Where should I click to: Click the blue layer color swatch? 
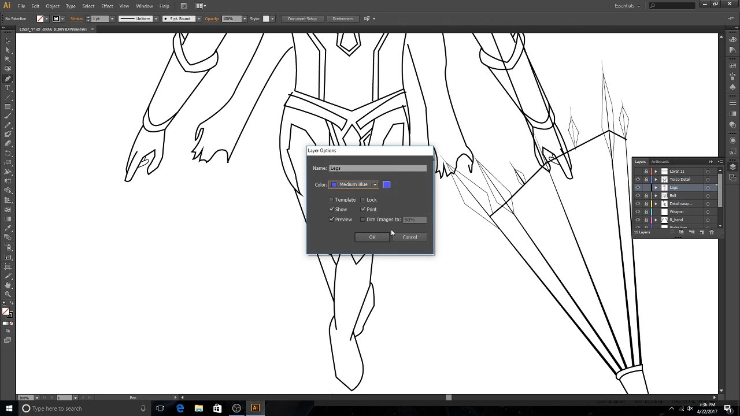(387, 185)
